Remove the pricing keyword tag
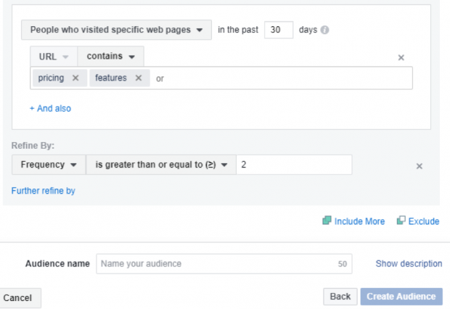450x309 pixels. pyautogui.click(x=75, y=78)
